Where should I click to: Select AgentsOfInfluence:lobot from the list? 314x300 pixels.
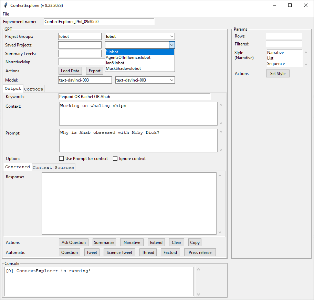[128, 57]
